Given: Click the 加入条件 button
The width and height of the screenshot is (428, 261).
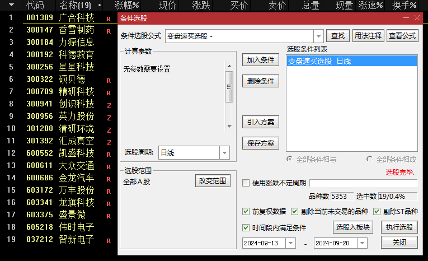Looking at the screenshot, I should point(261,60).
